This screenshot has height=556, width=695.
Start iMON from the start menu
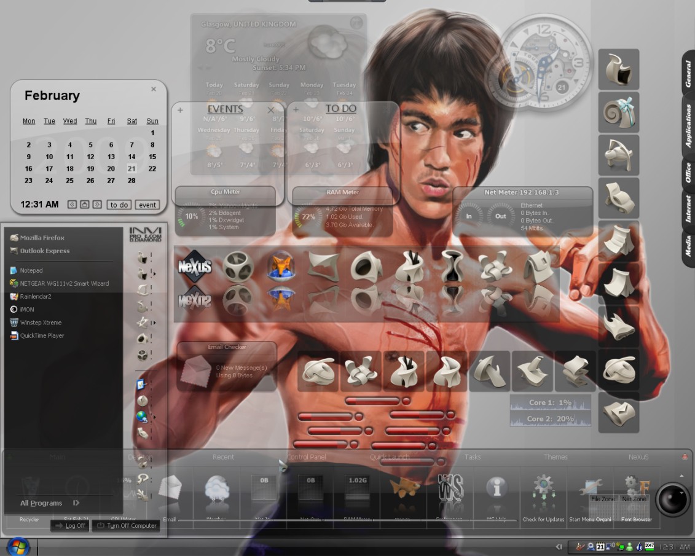pos(22,309)
